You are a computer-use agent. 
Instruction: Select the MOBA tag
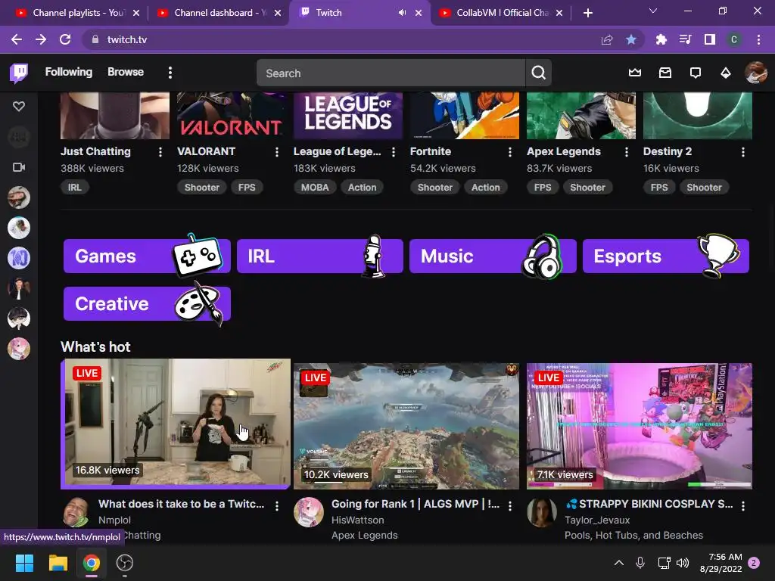tap(315, 188)
